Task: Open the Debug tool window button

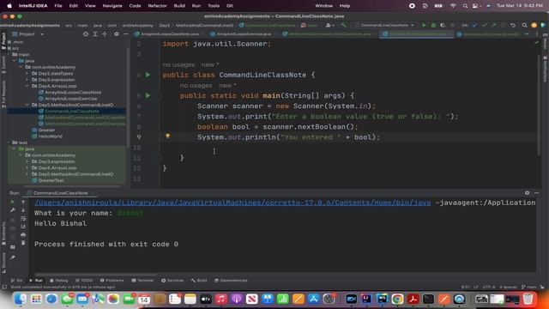Action: [x=58, y=281]
